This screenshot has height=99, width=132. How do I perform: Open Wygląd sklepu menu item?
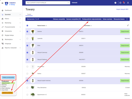pyautogui.click(x=9, y=35)
